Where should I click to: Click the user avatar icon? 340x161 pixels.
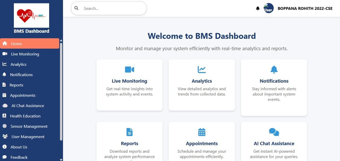[269, 8]
